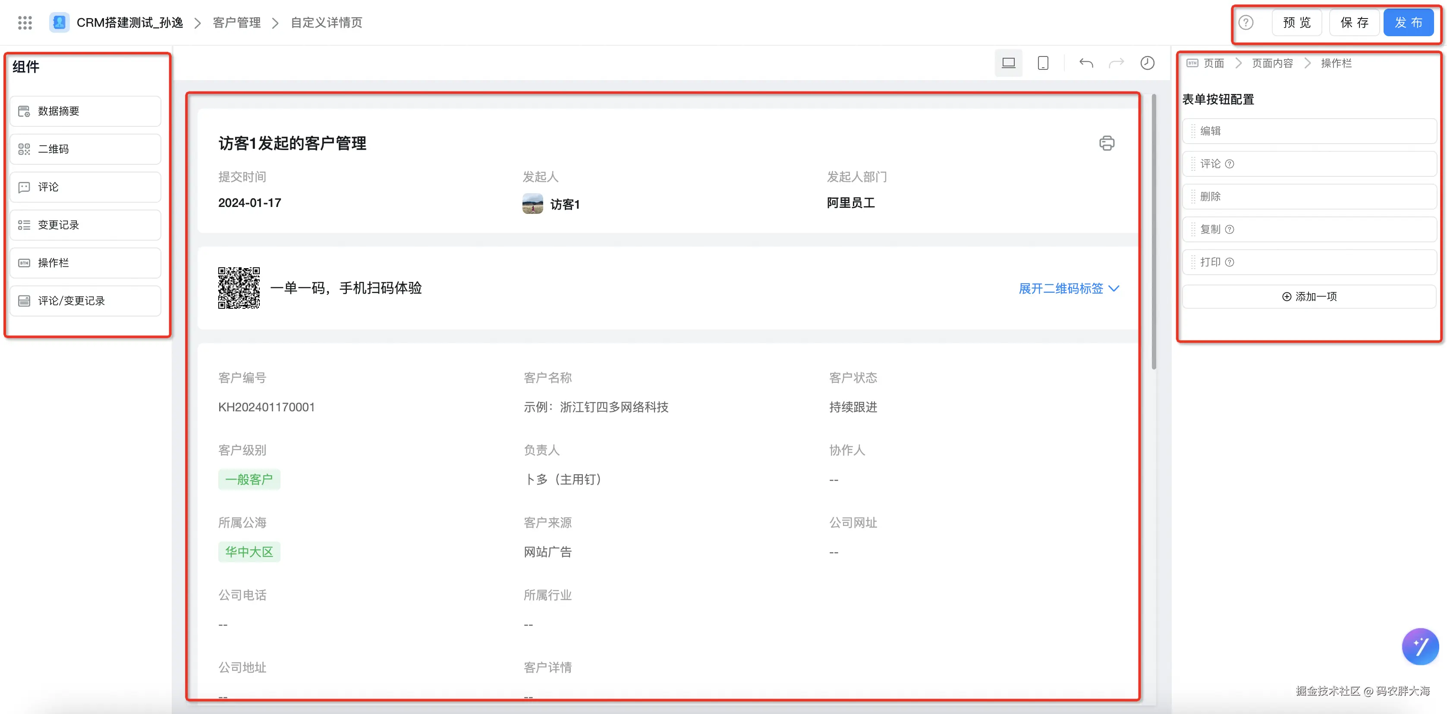
Task: Click the redo arrow icon
Action: tap(1116, 63)
